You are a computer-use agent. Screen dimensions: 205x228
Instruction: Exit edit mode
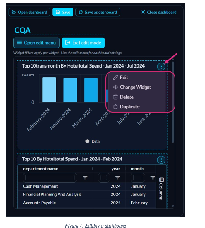[x=83, y=43]
